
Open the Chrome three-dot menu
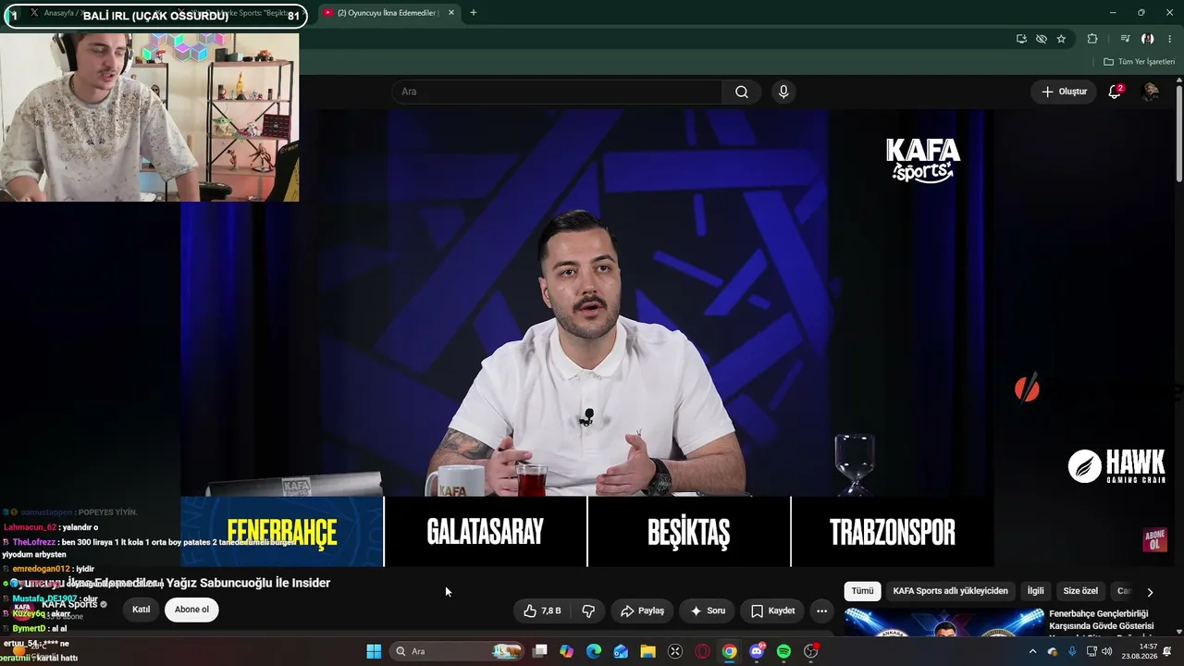click(1170, 39)
